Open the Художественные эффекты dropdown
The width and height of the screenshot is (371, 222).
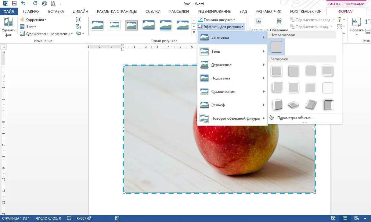(46, 34)
